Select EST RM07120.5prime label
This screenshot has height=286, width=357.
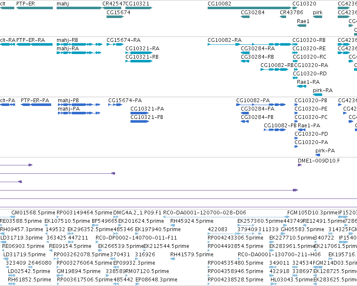(147, 271)
